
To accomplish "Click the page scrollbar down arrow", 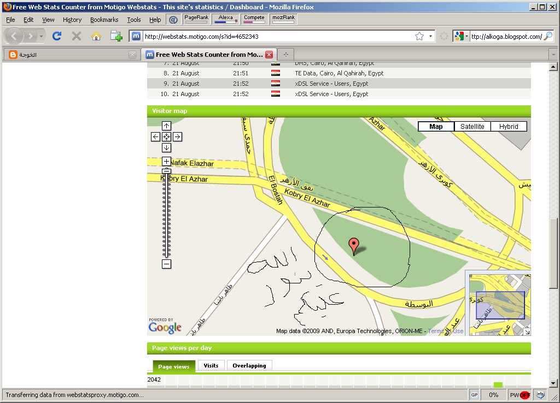I will 553,383.
